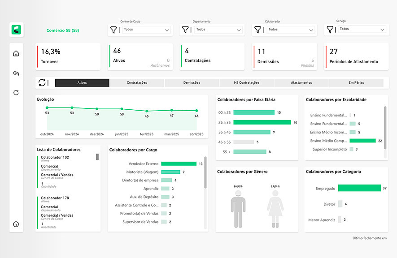Switch to the Contratações tab
This screenshot has width=397, height=258.
tap(137, 83)
